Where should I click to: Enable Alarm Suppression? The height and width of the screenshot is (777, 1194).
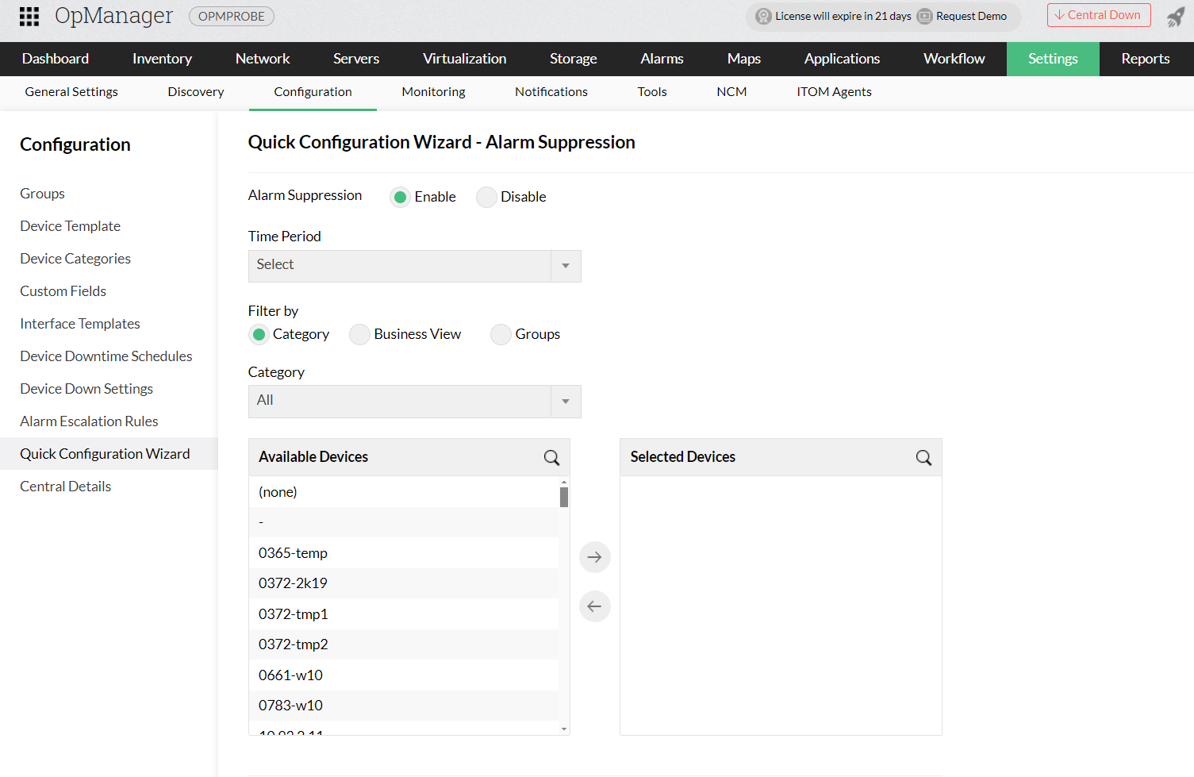click(x=400, y=197)
